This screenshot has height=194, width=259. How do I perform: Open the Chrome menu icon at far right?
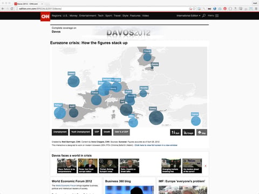[256, 9]
